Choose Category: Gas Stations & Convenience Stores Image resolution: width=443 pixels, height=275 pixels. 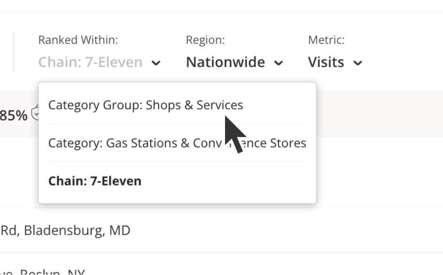pos(178,143)
